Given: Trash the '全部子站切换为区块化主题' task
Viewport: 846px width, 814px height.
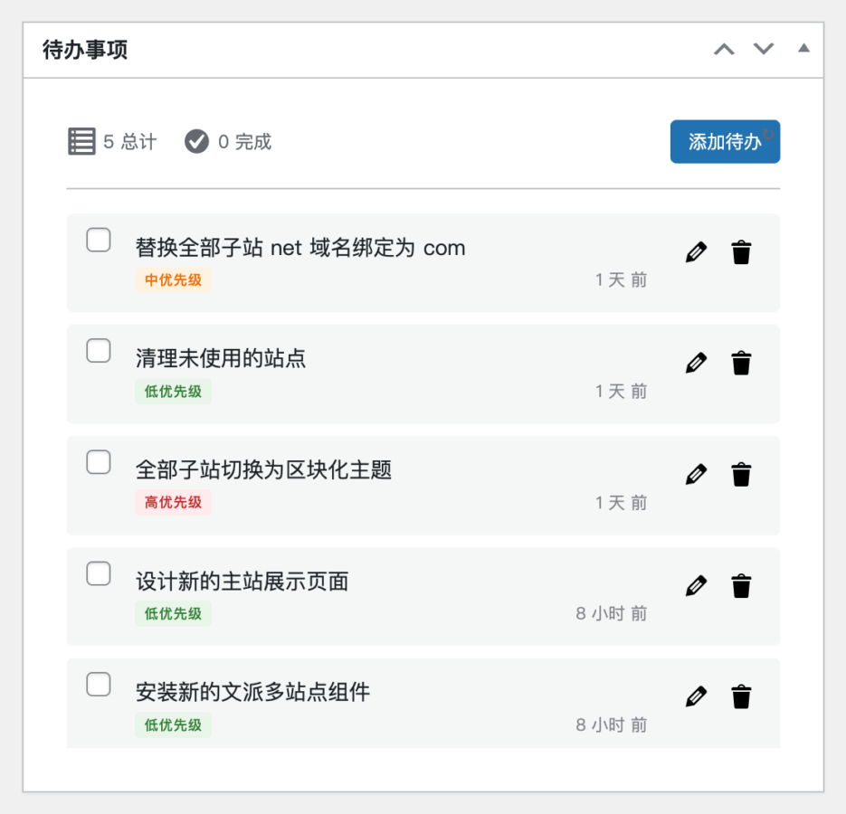Looking at the screenshot, I should [x=741, y=475].
